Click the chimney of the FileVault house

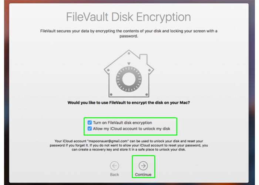[x=144, y=58]
